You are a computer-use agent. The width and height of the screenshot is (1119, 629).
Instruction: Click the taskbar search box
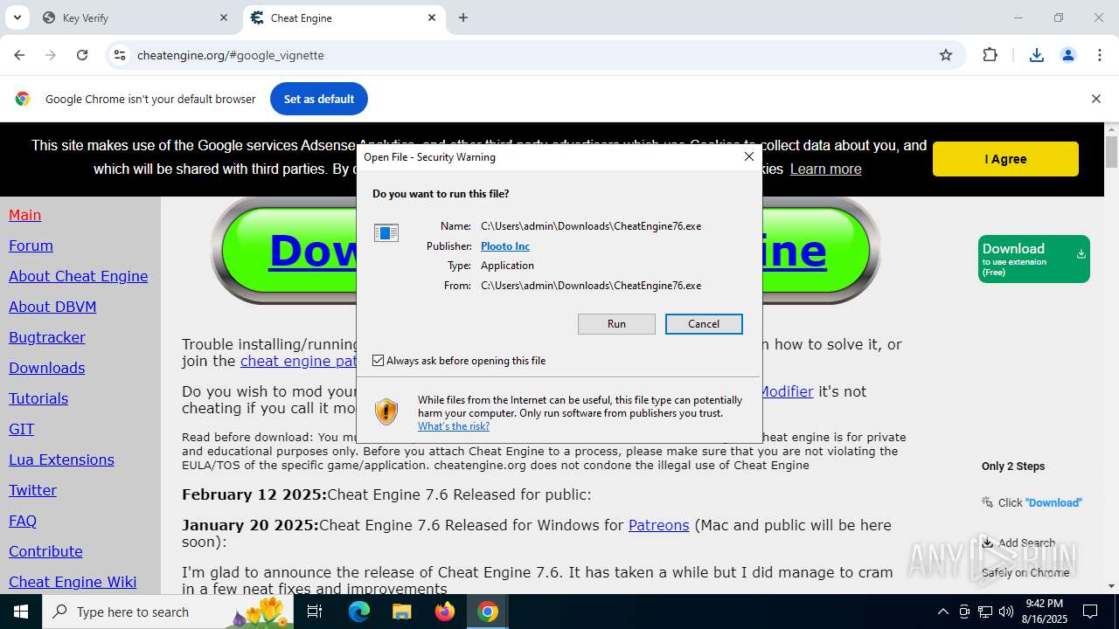coord(166,612)
